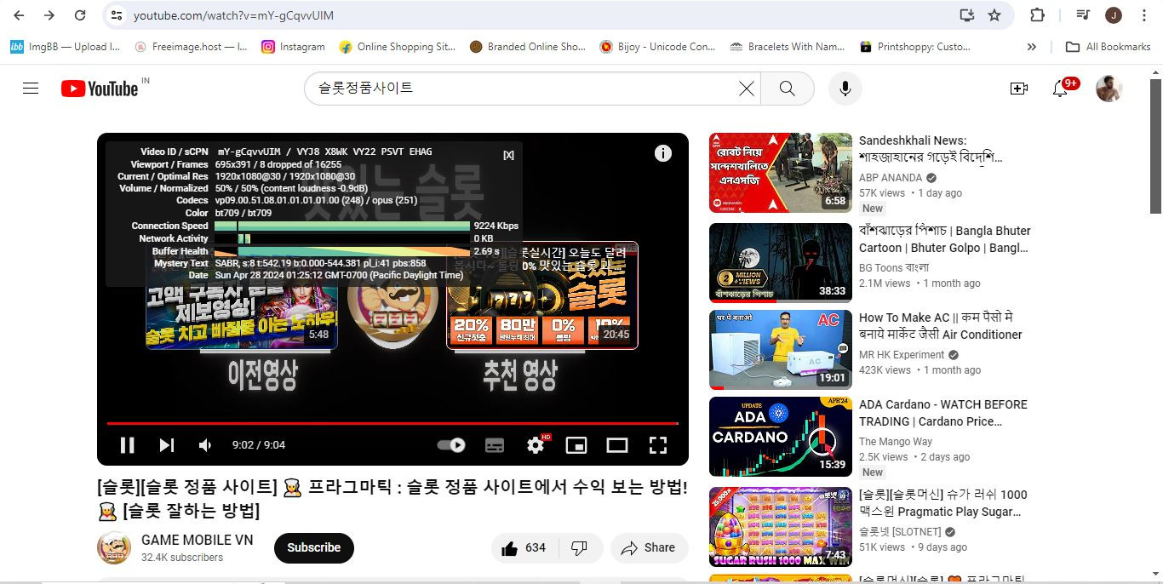Open How To Make AC video thumbnail
Image resolution: width=1163 pixels, height=584 pixels.
[781, 350]
